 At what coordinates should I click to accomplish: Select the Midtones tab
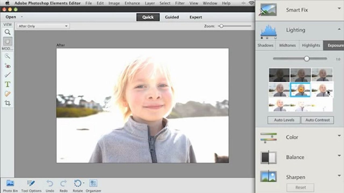click(287, 45)
